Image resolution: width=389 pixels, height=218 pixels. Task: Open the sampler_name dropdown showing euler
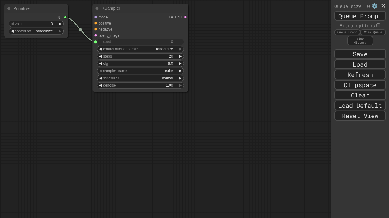pos(140,71)
